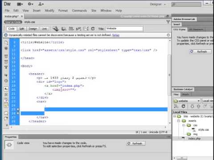Click the Balance Braces icon
The width and height of the screenshot is (214, 160).
tap(6, 81)
